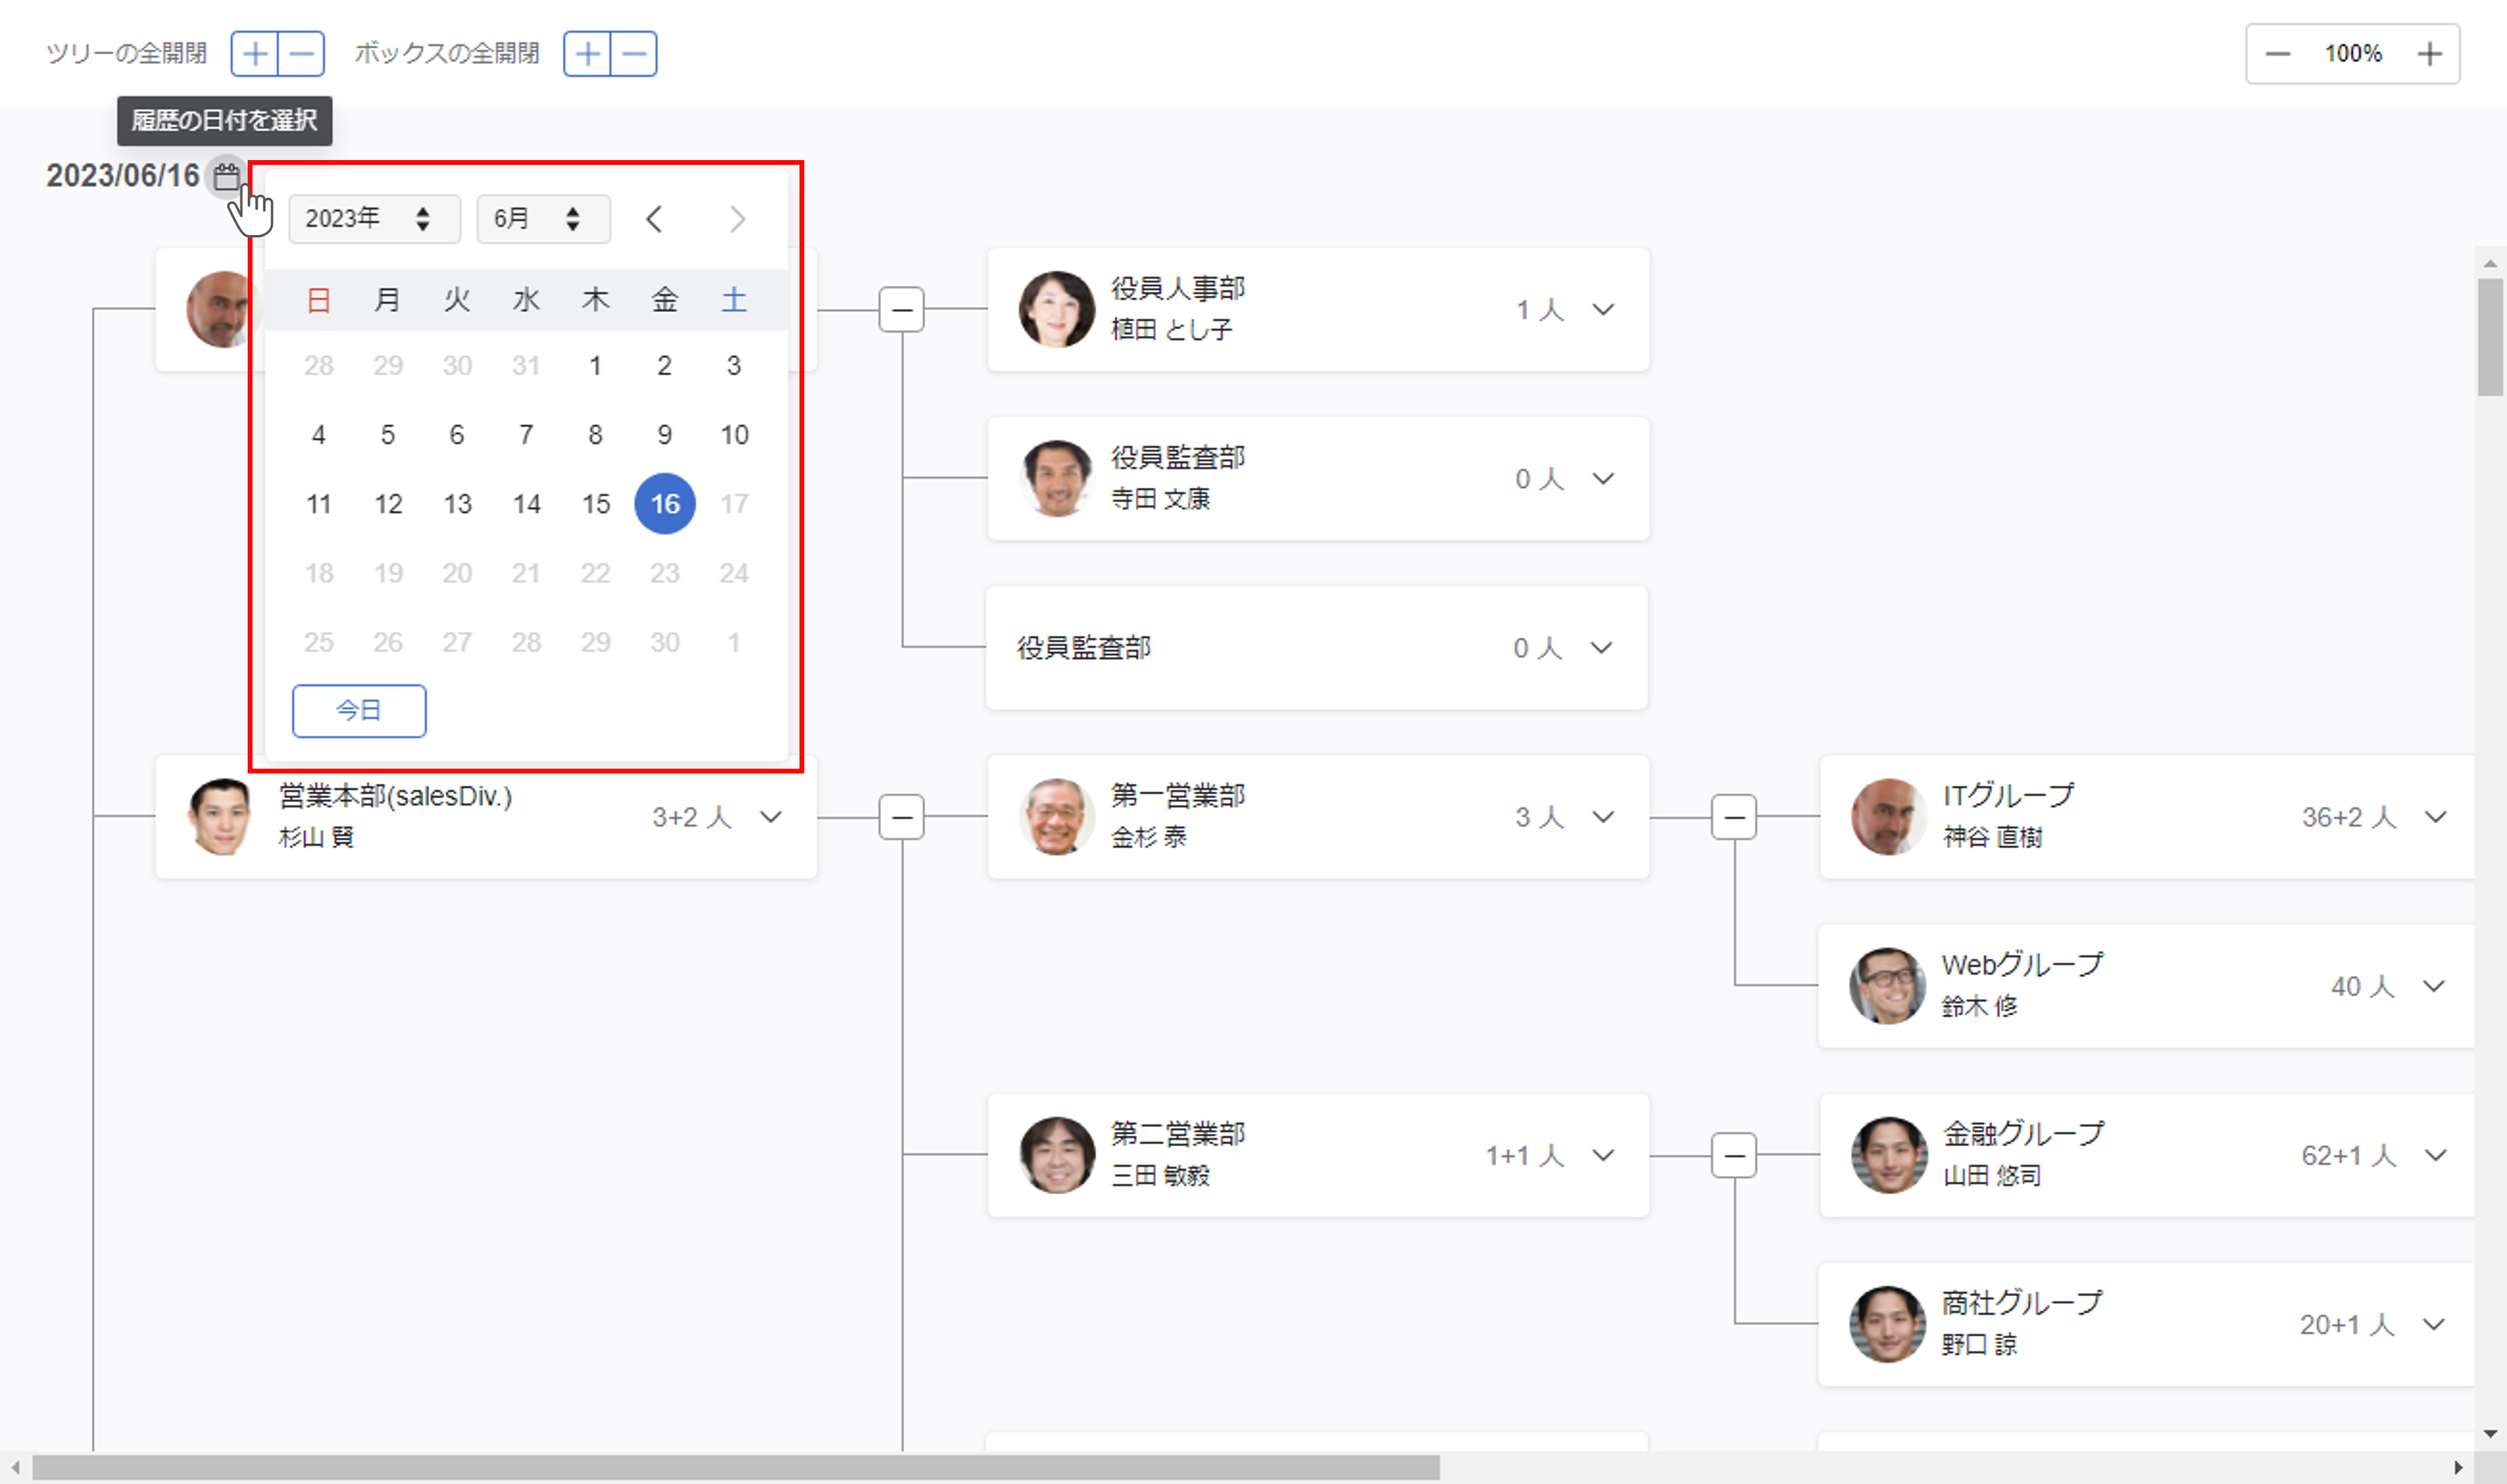
Task: Choose date 7 in the calendar
Action: 526,435
